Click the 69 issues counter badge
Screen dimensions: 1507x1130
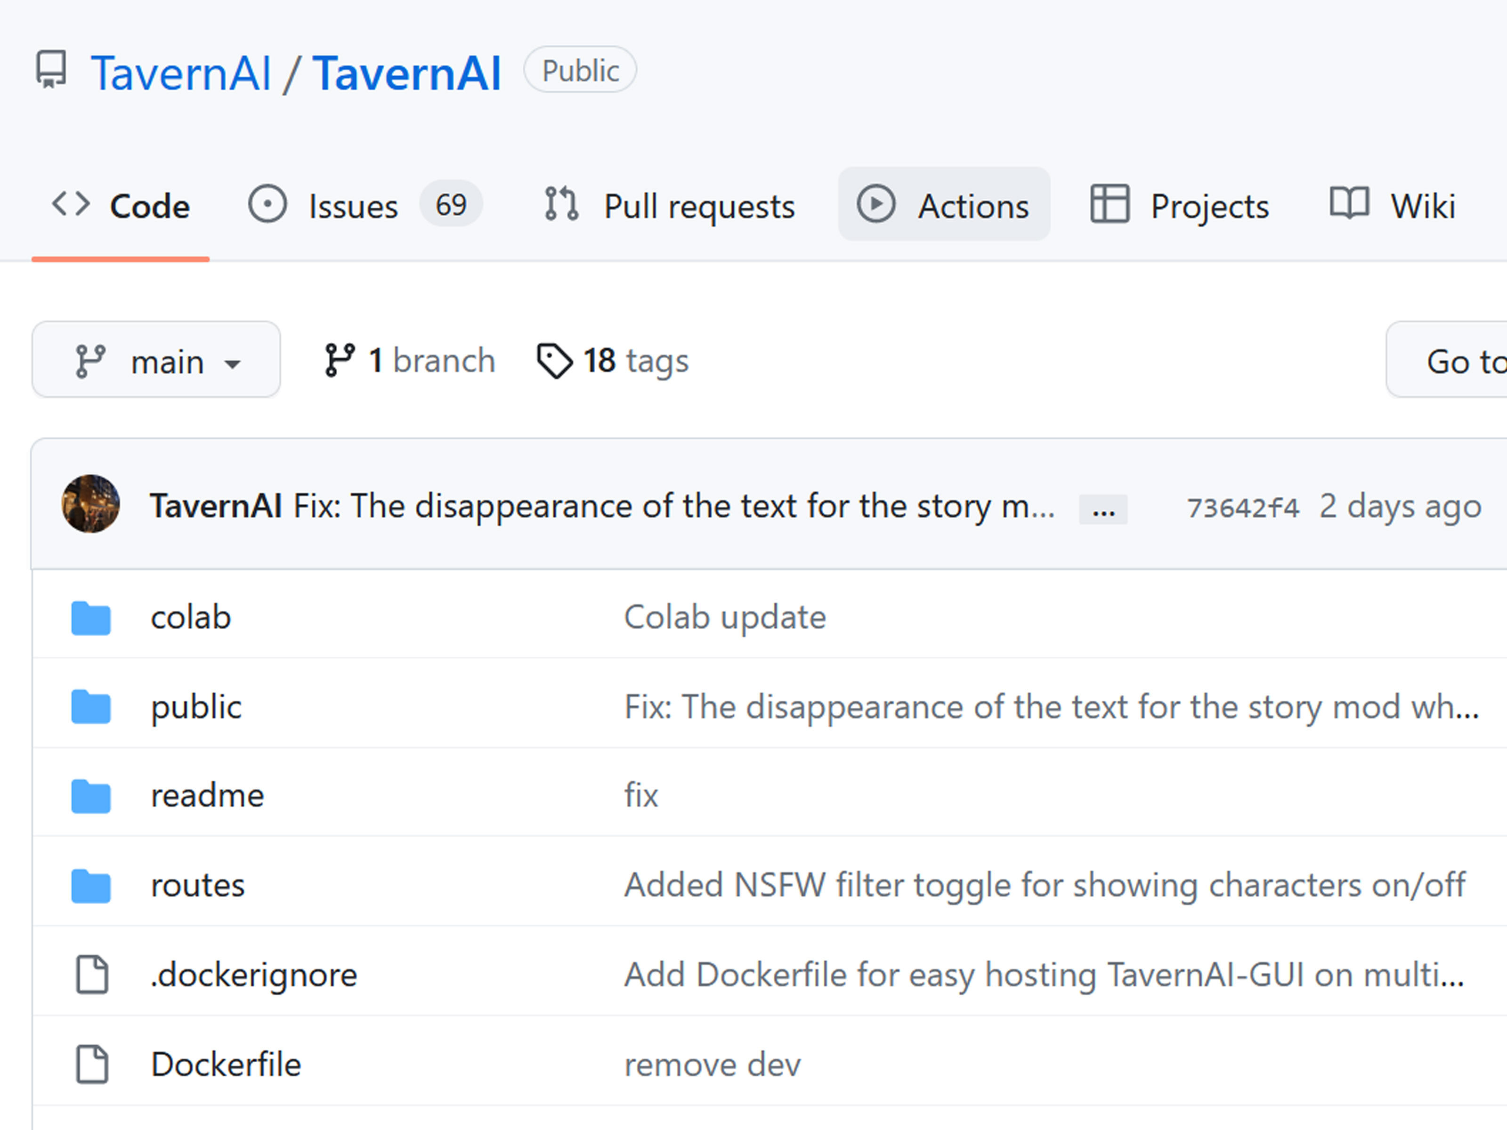(x=450, y=204)
